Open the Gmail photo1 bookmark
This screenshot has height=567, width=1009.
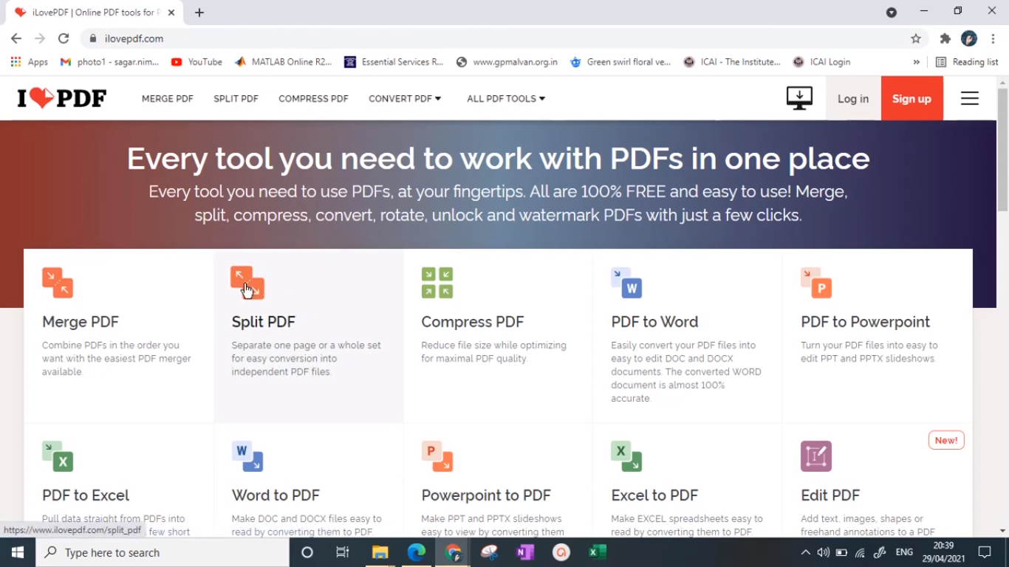pyautogui.click(x=109, y=62)
